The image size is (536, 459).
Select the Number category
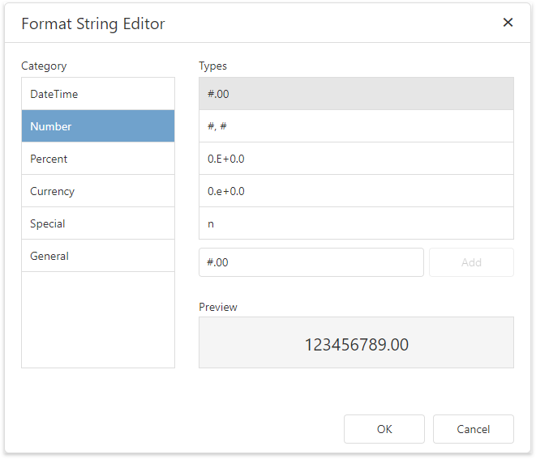point(97,126)
